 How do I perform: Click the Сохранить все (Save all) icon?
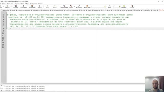[23, 6]
